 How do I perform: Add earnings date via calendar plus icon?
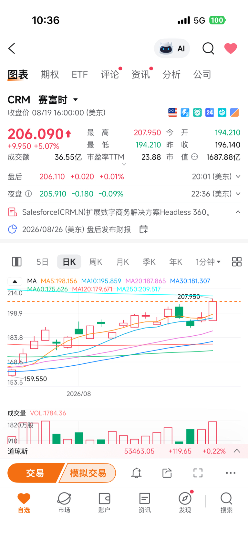(x=143, y=229)
